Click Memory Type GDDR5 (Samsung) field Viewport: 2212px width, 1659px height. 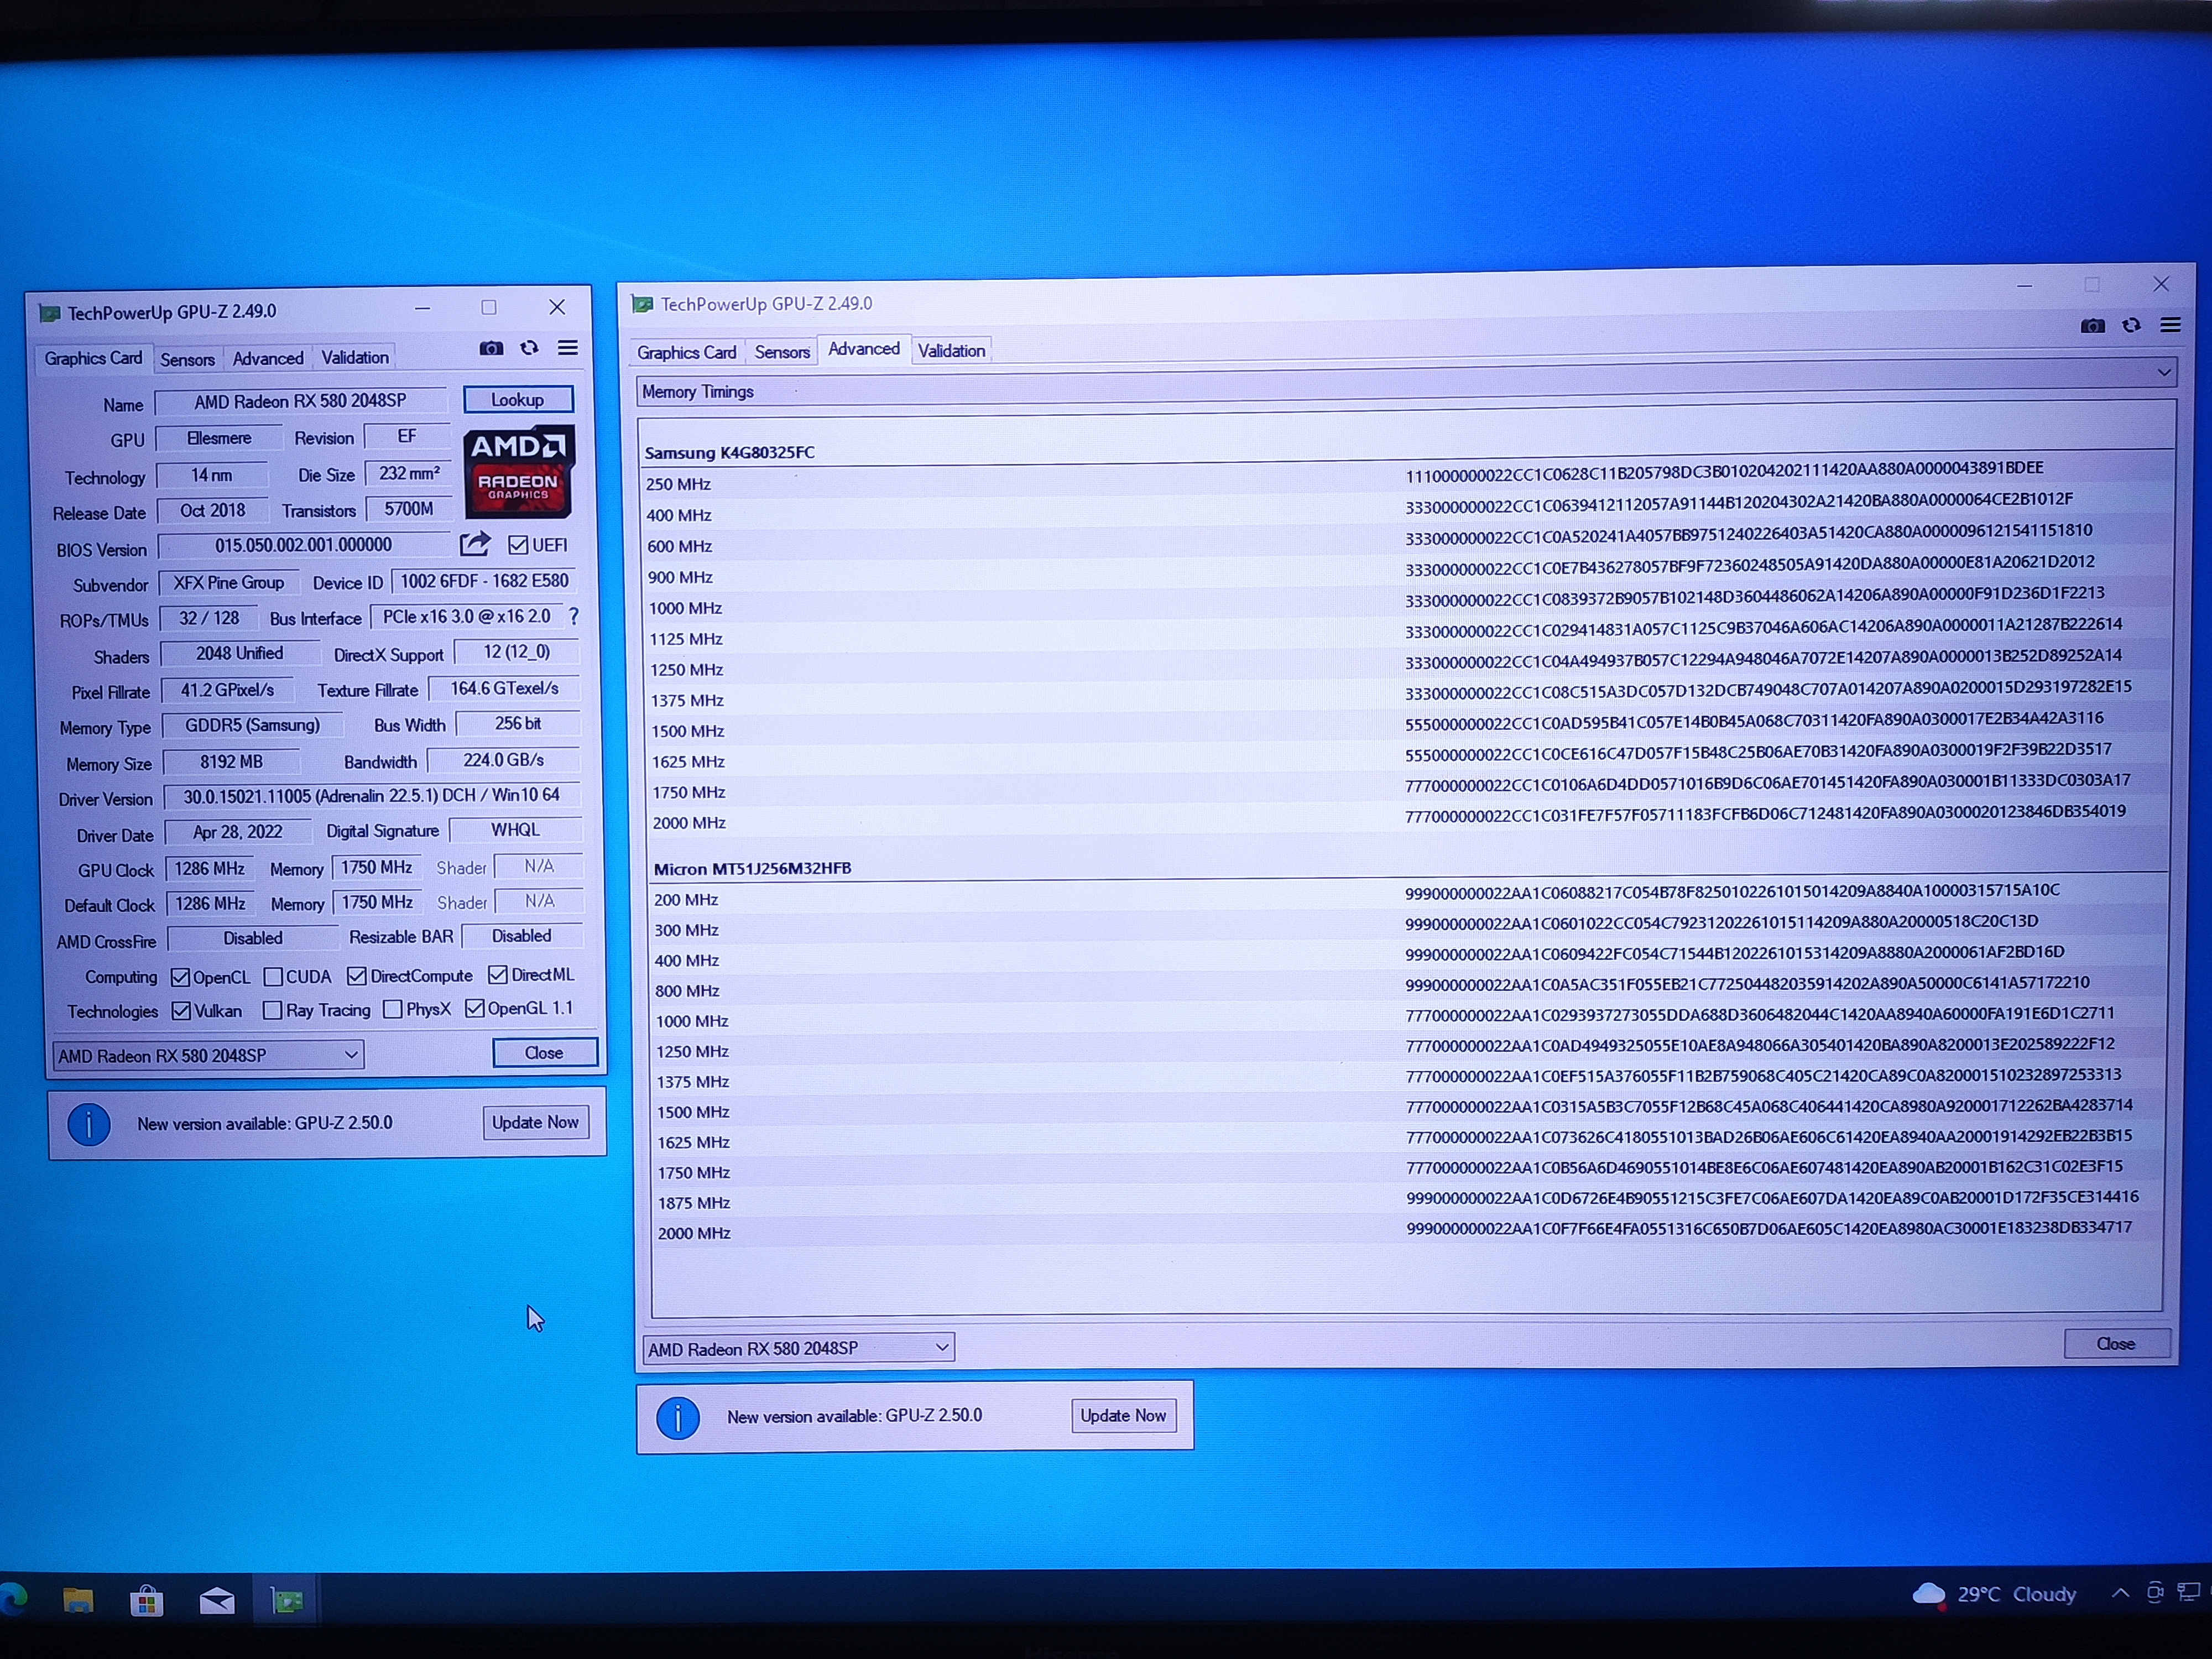[252, 725]
